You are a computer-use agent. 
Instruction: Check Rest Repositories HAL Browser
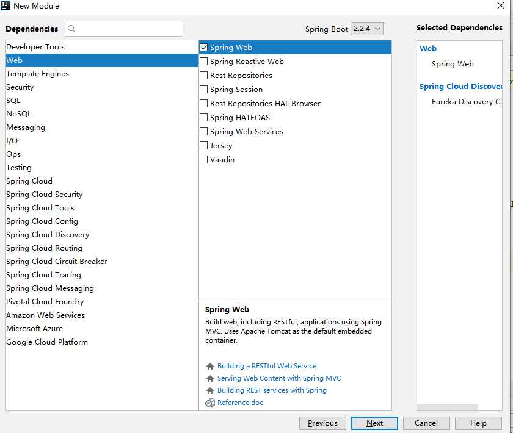point(203,104)
